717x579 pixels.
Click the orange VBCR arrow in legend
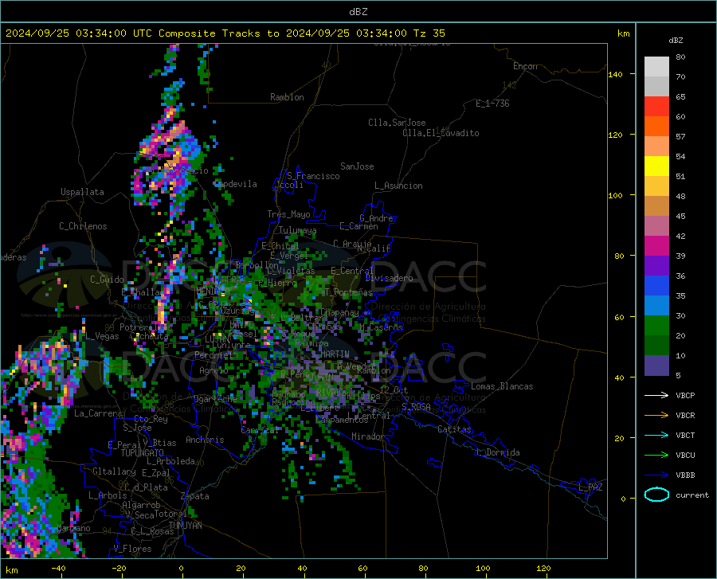click(x=656, y=416)
